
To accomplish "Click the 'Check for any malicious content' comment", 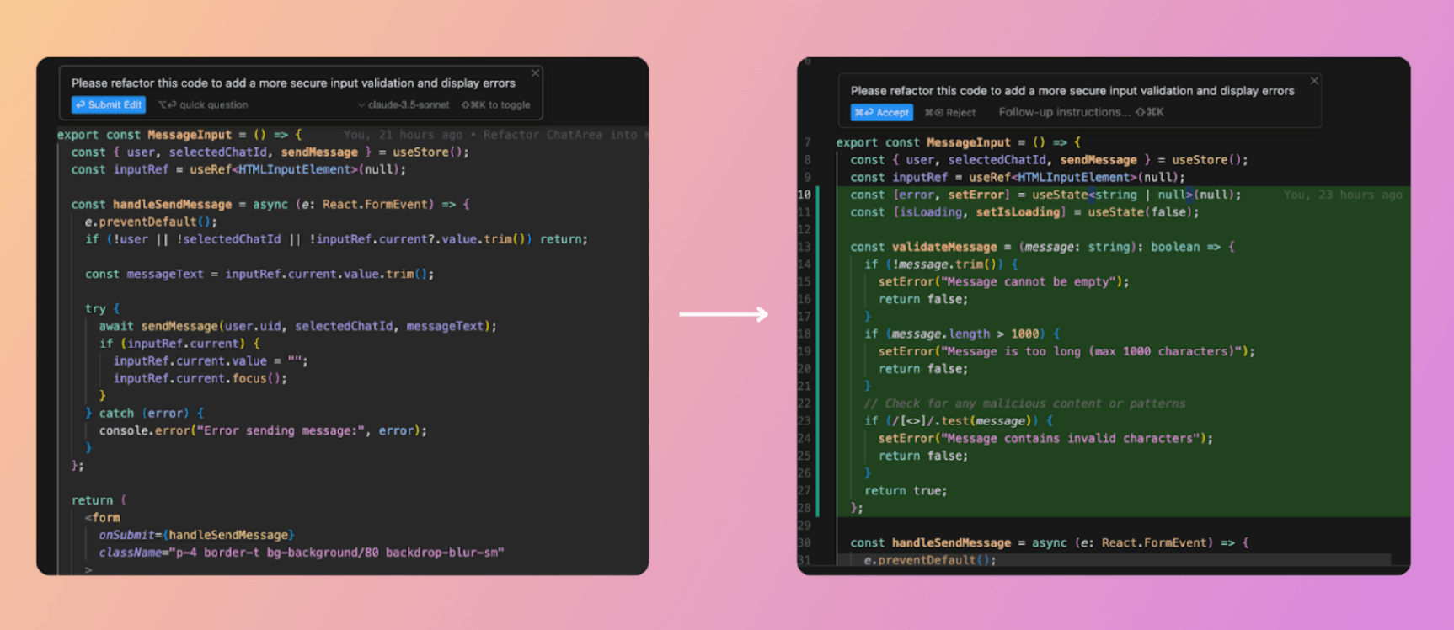I will pos(1024,403).
